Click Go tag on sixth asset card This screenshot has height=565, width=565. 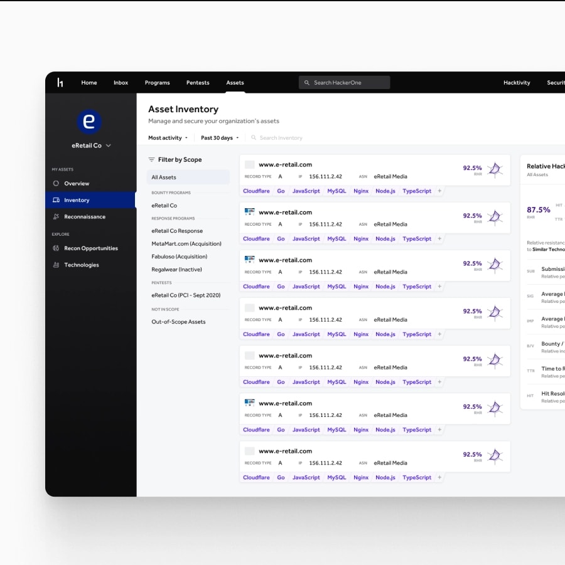(x=281, y=430)
